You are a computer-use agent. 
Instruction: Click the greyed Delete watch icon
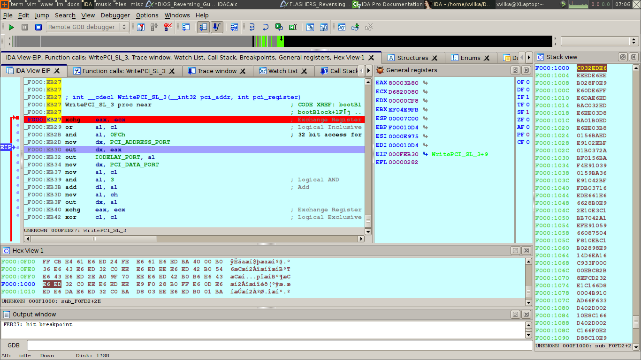pos(369,27)
